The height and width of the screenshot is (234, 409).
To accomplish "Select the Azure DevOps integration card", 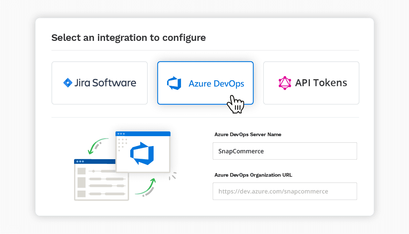I will click(x=205, y=83).
